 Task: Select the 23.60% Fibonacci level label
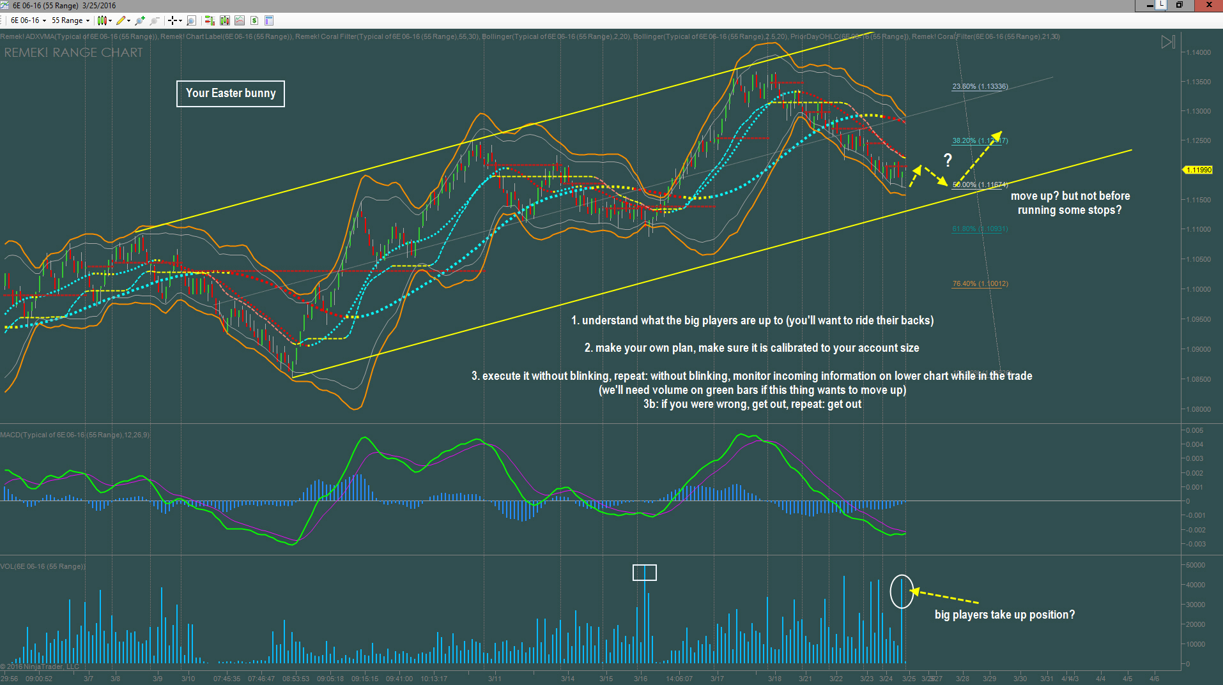pos(980,86)
